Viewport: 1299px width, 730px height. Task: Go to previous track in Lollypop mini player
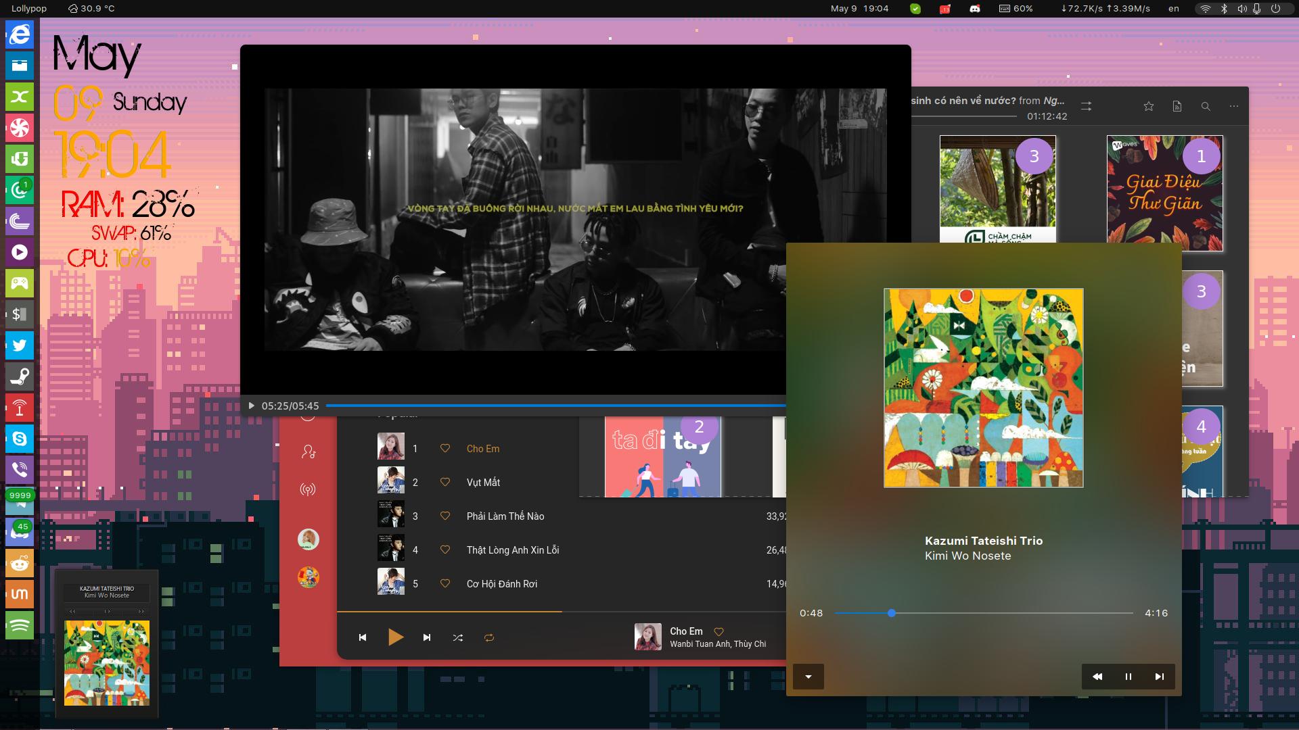(x=1097, y=677)
